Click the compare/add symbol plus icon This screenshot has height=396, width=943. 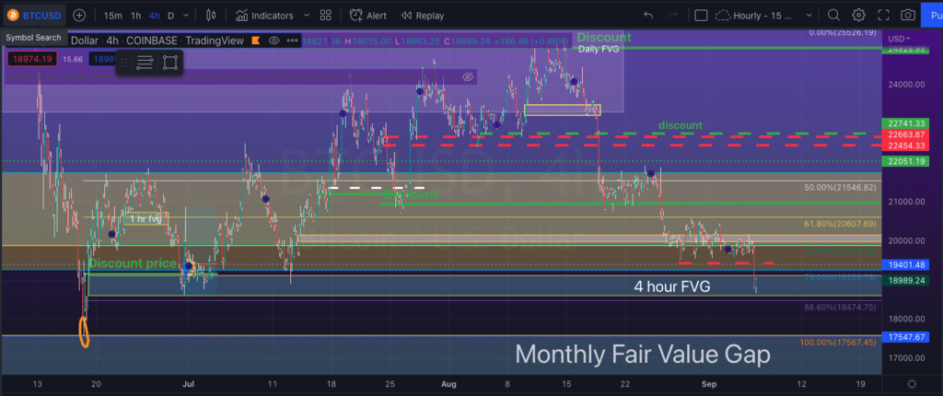(x=79, y=15)
